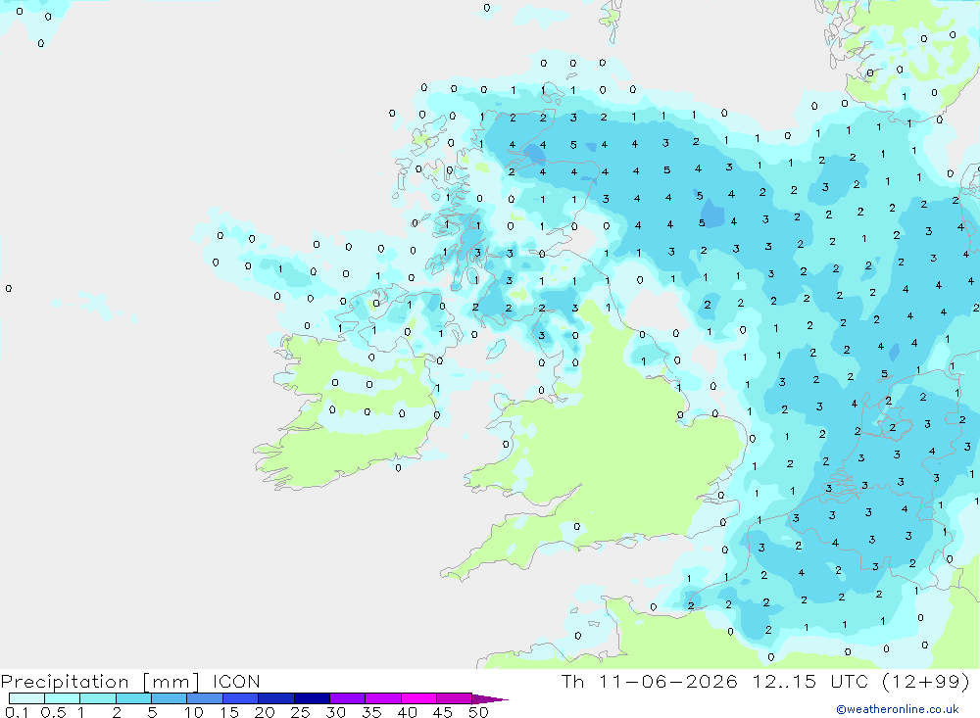Click the "20" legend scale label
Screen dimensions: 980x718
[265, 712]
